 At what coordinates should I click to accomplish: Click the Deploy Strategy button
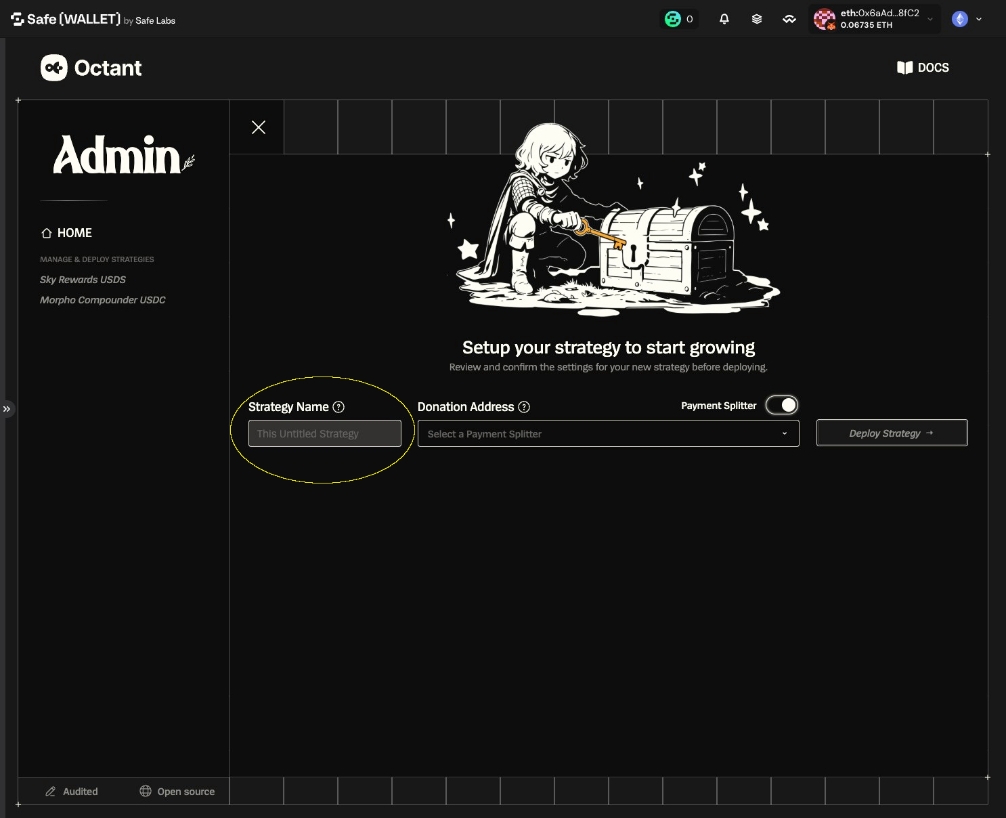(x=892, y=433)
